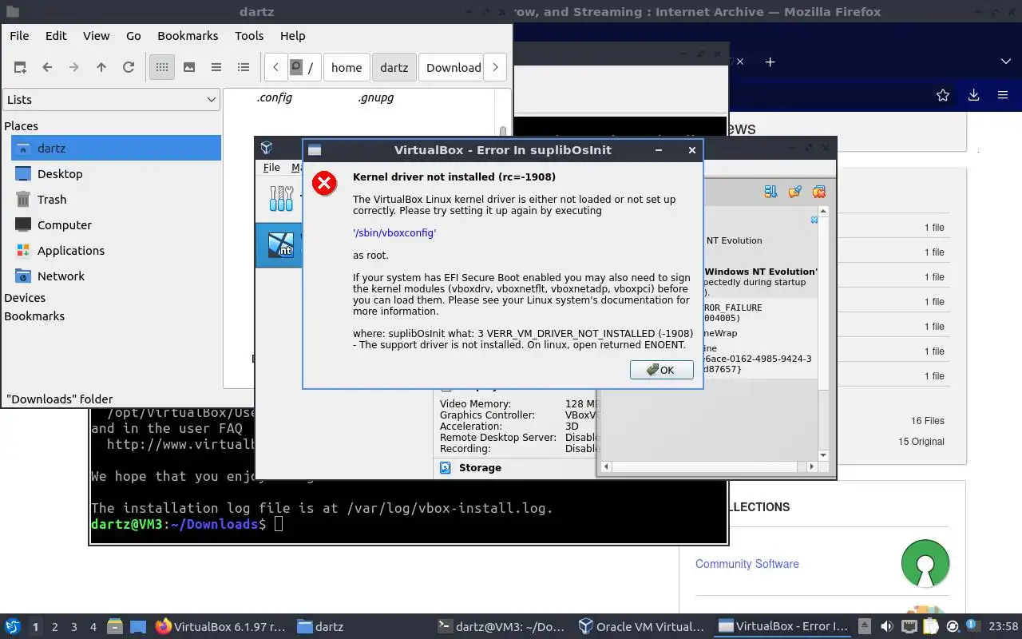Screen dimensions: 1022x639
Task: Open the Bookmarks menu in the file manager
Action: [x=188, y=36]
